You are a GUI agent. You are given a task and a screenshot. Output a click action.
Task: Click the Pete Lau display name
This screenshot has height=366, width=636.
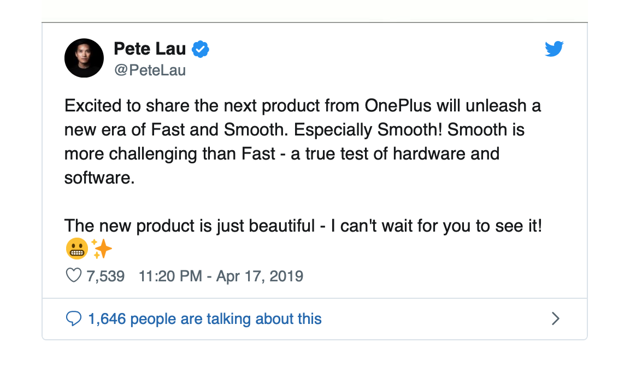[x=150, y=49]
